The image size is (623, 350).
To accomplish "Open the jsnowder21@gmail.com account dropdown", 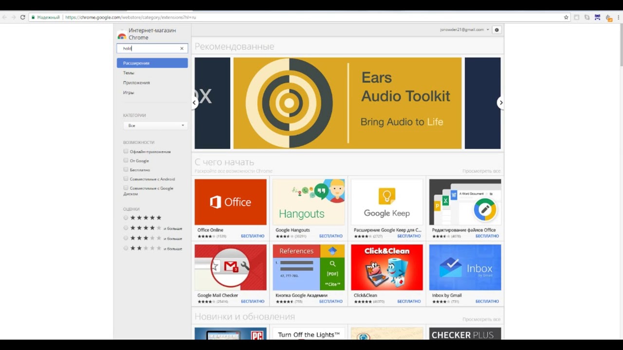I will click(x=464, y=30).
